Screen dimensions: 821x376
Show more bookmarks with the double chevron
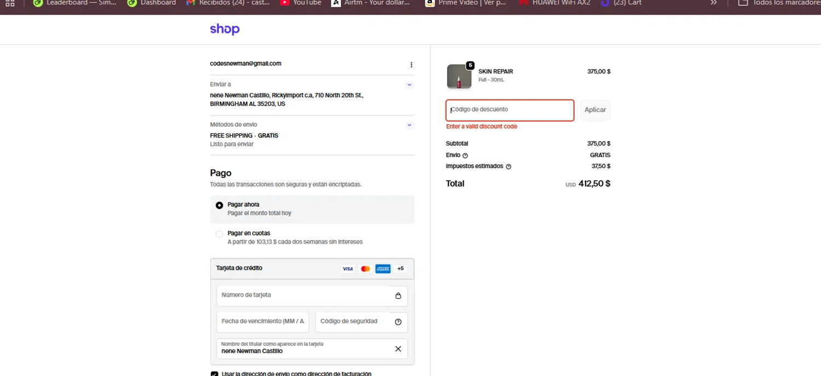click(x=714, y=3)
